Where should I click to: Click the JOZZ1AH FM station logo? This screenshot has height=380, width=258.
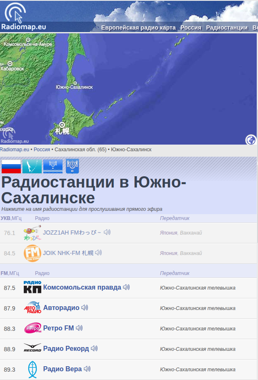tap(32, 232)
